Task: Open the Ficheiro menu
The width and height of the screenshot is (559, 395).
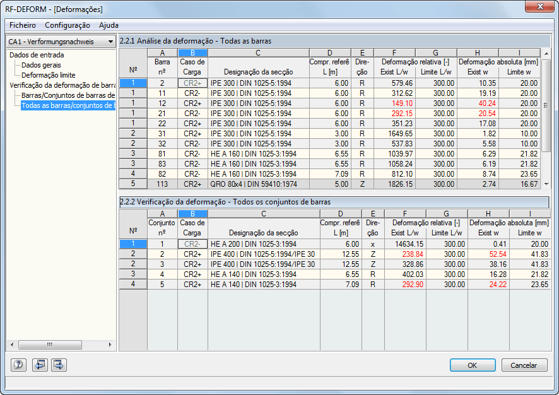Action: 23,25
